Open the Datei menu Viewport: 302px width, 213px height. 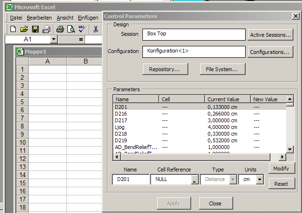(x=16, y=18)
